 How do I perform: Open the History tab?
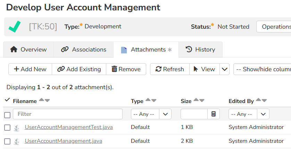200,49
